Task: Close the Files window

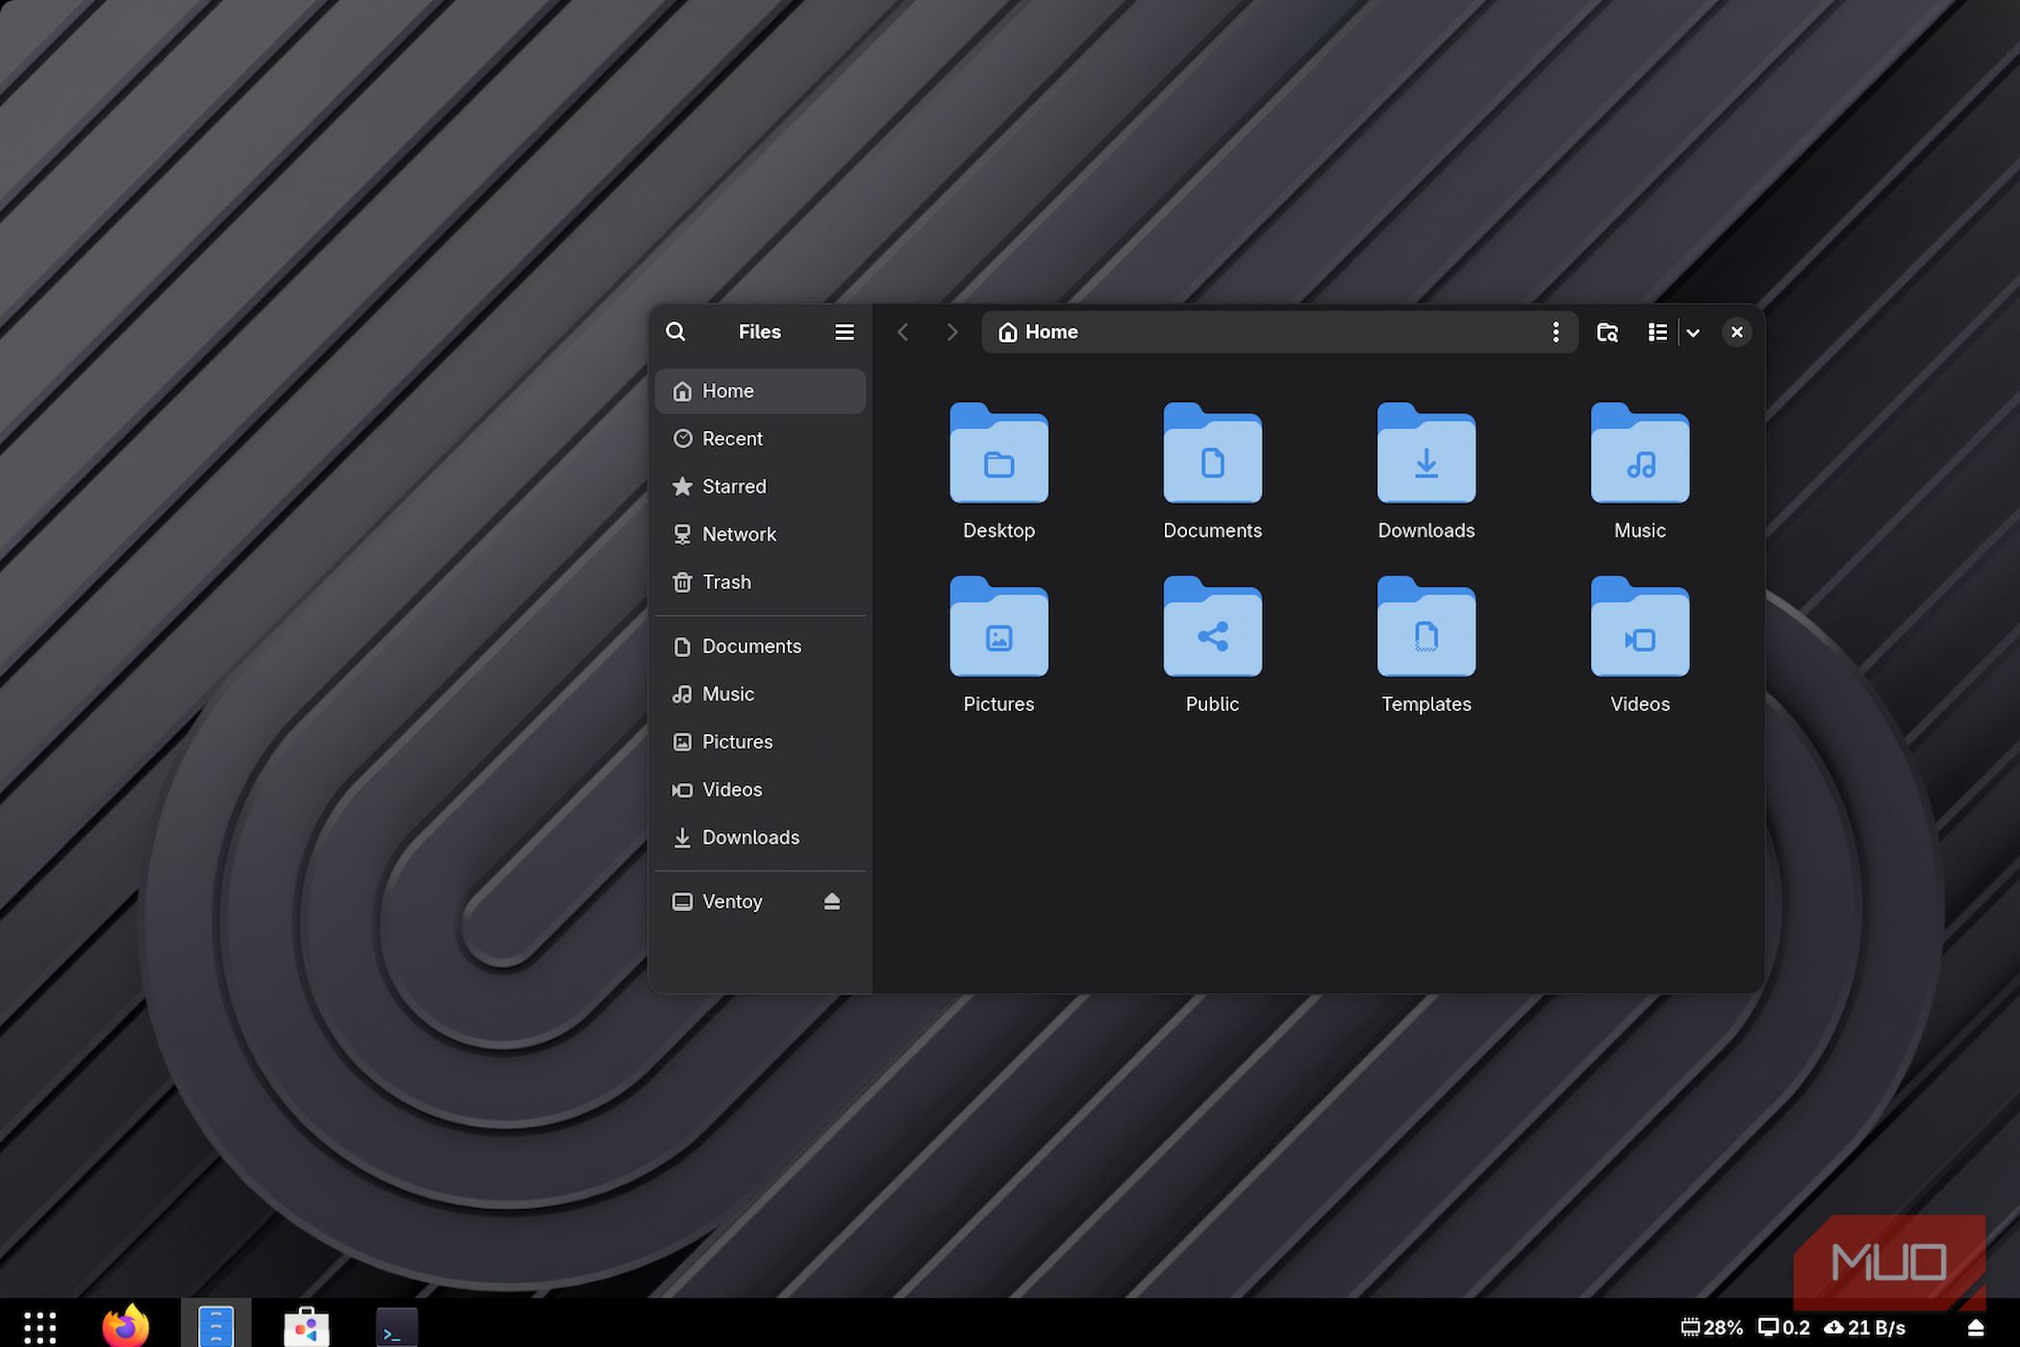Action: [x=1736, y=332]
